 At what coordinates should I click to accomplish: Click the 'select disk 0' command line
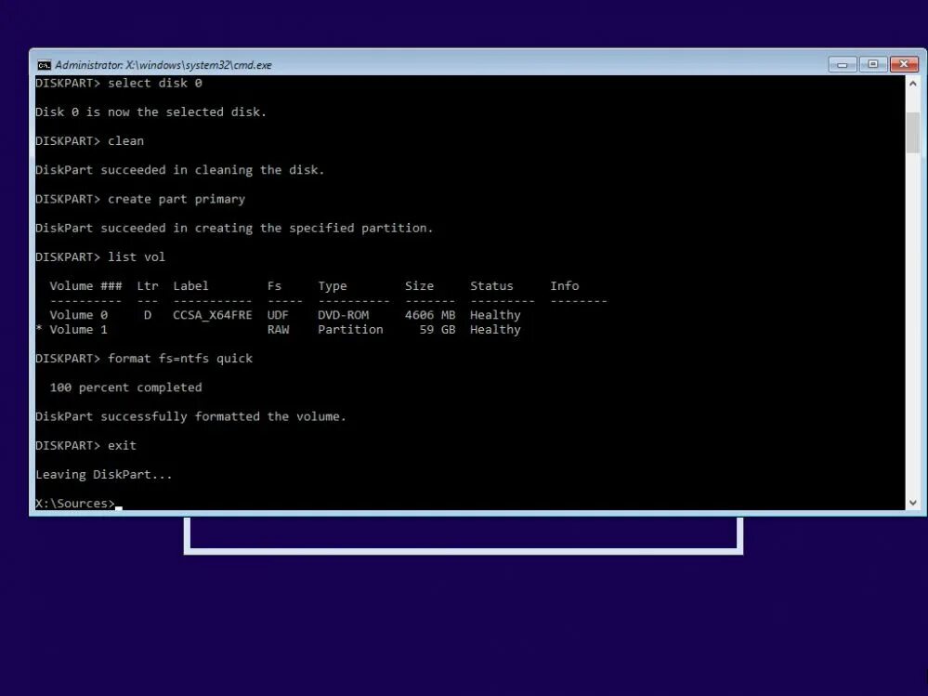point(119,83)
